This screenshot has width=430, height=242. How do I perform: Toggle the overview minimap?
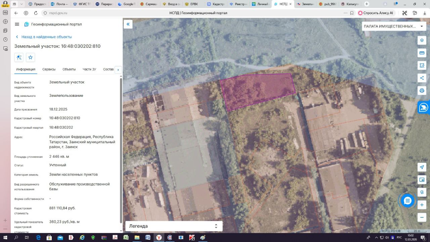(x=422, y=180)
